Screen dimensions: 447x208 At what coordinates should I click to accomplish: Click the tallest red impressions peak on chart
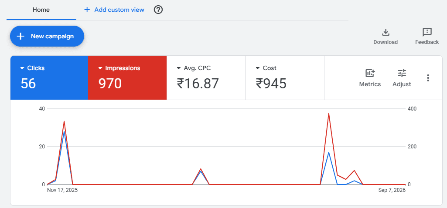(329, 114)
